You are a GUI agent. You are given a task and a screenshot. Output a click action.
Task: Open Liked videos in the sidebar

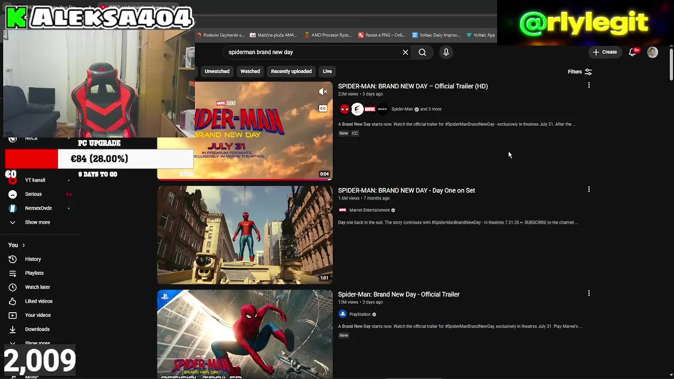(38, 301)
